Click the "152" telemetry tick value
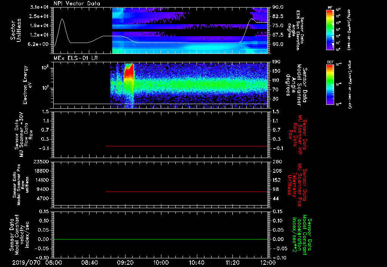 [277, 180]
